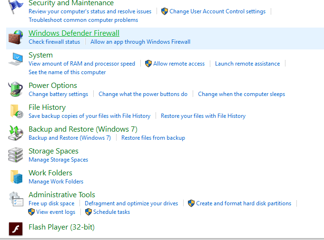Viewport: 324px width, 240px height.
Task: Click Troubleshoot common computer problems
Action: pos(83,20)
